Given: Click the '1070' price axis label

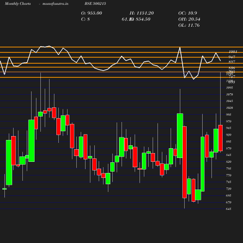Looking at the screenshot, I should tap(229, 94).
